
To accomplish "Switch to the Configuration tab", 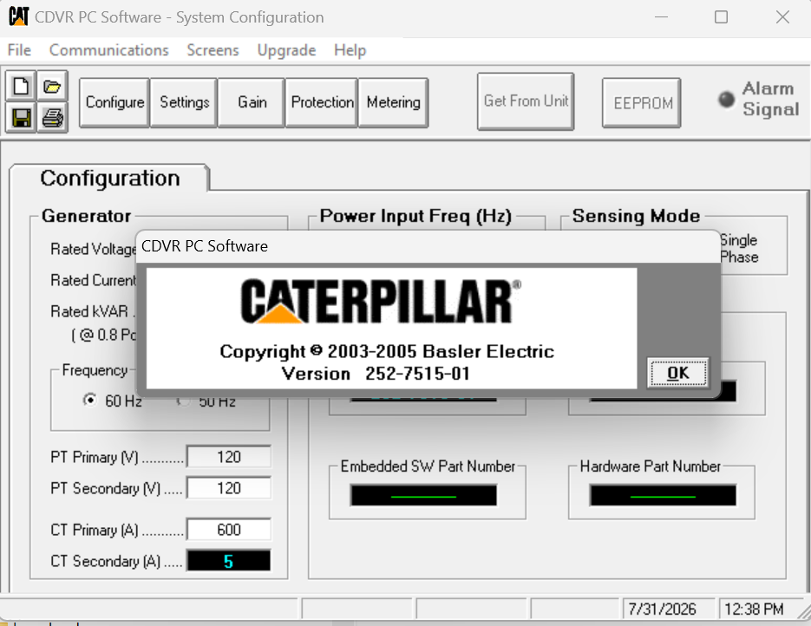I will tap(109, 178).
